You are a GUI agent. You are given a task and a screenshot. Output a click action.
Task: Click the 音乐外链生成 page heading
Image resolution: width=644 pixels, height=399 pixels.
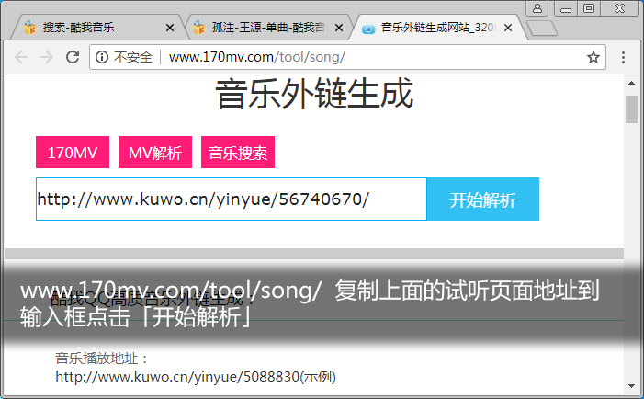click(x=314, y=94)
